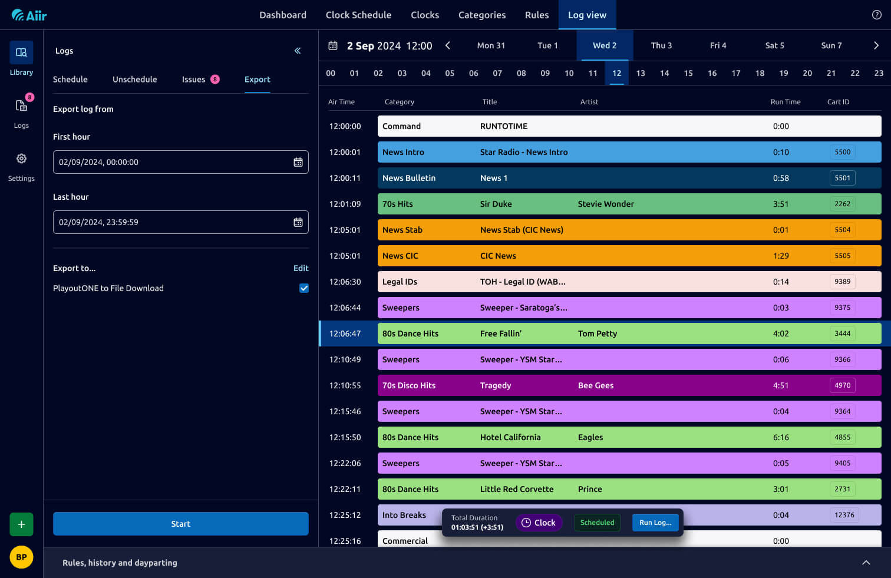Click cart ID 4970
This screenshot has width=891, height=578.
point(842,385)
